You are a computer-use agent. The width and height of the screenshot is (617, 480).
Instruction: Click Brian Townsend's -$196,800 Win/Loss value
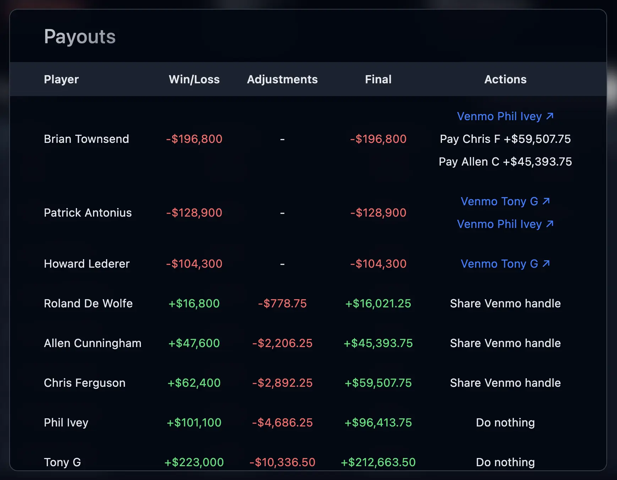[x=194, y=139]
